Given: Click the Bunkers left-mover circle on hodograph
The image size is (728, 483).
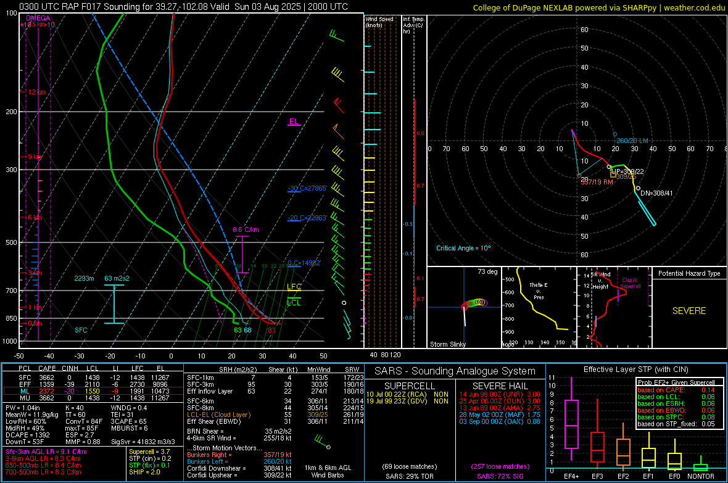Looking at the screenshot, I should coord(614,134).
